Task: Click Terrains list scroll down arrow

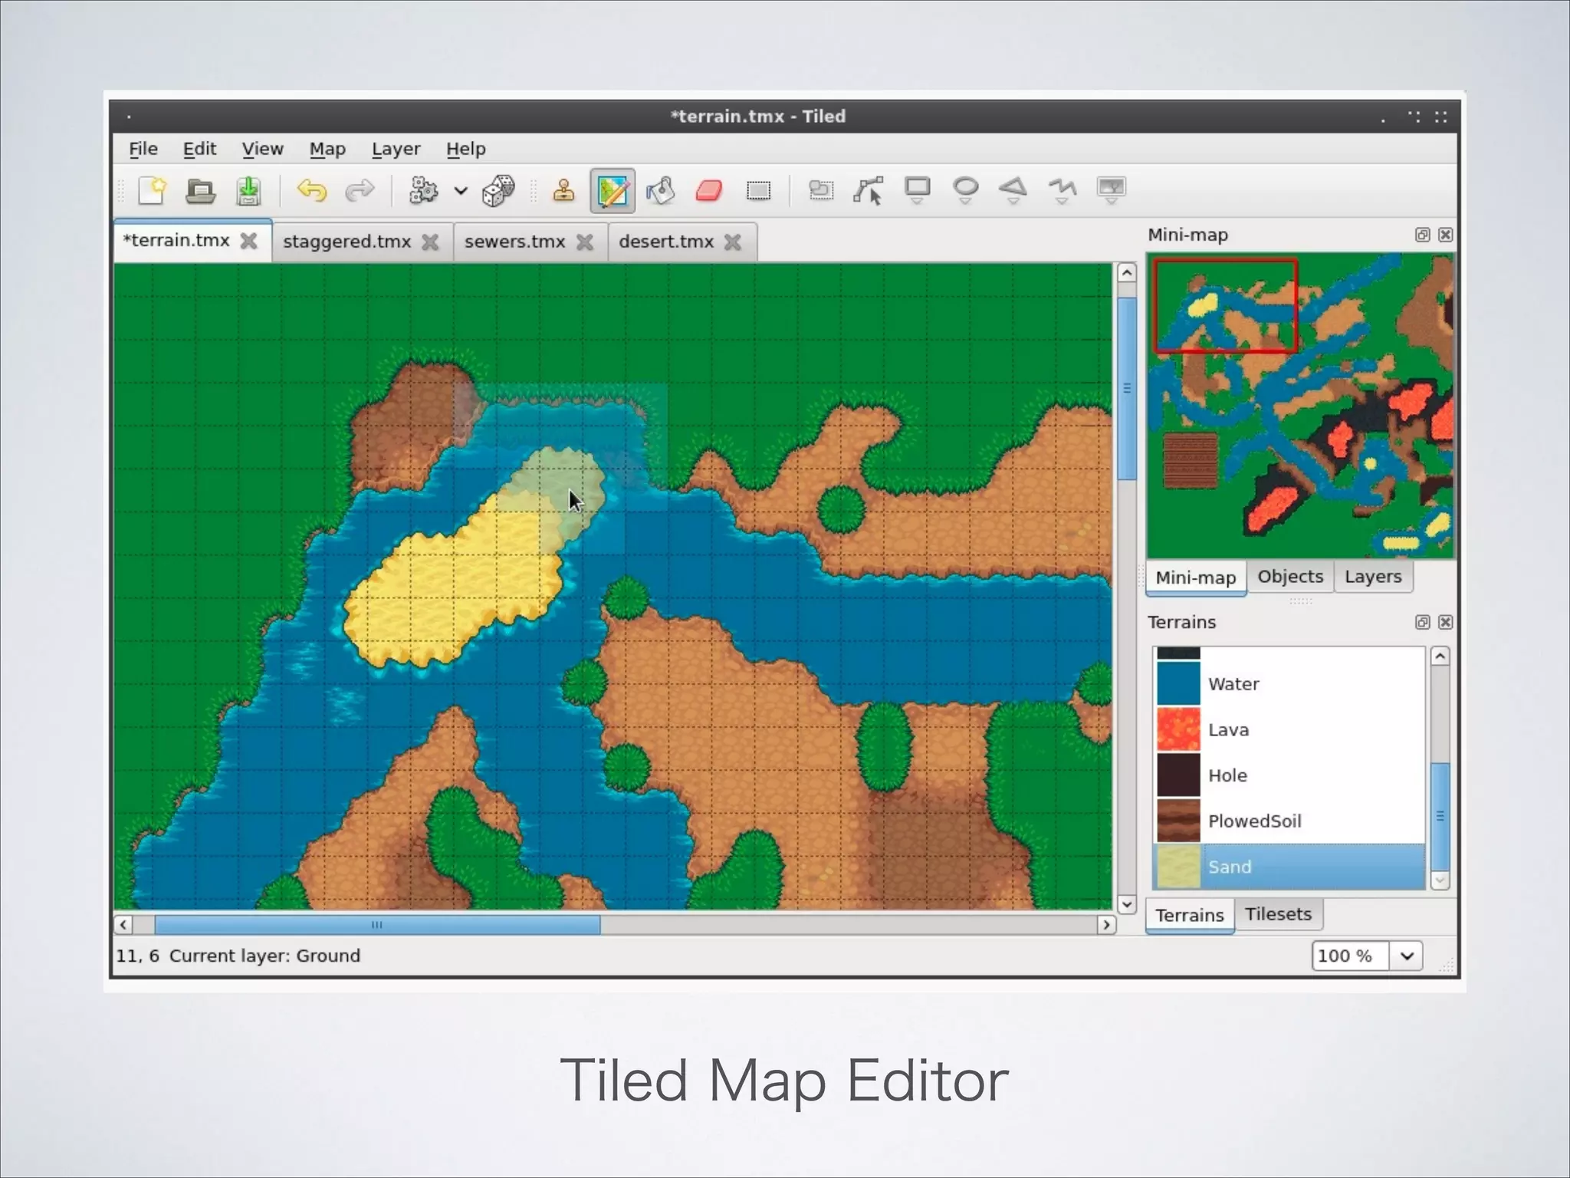Action: [1440, 880]
